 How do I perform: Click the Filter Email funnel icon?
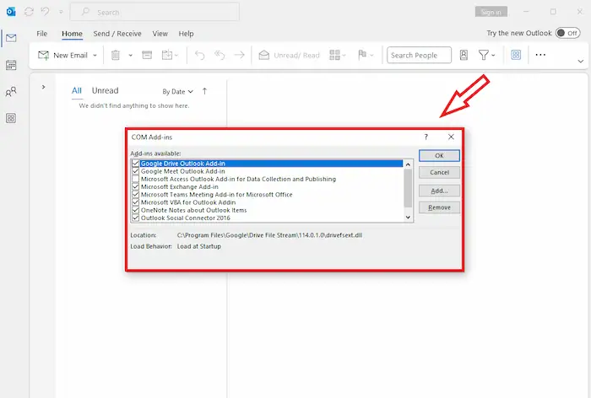click(483, 56)
